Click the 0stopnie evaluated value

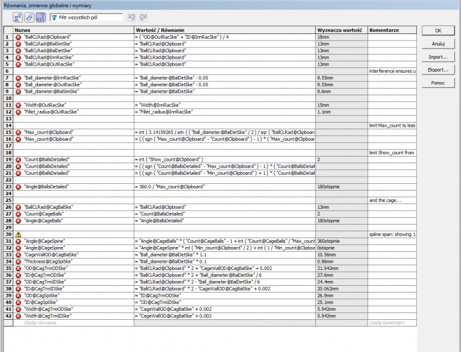(x=326, y=248)
